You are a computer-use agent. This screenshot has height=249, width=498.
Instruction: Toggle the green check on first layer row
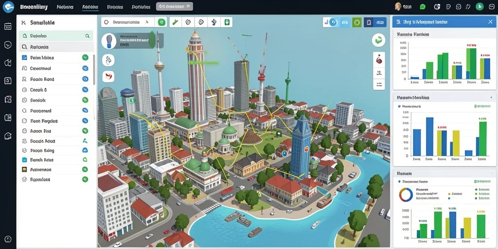tap(85, 57)
